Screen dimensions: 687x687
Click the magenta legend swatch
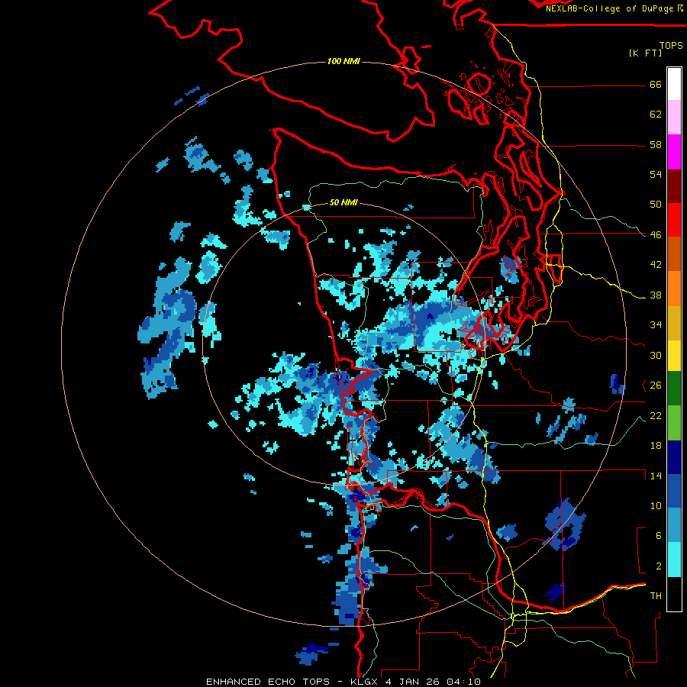[x=674, y=152]
